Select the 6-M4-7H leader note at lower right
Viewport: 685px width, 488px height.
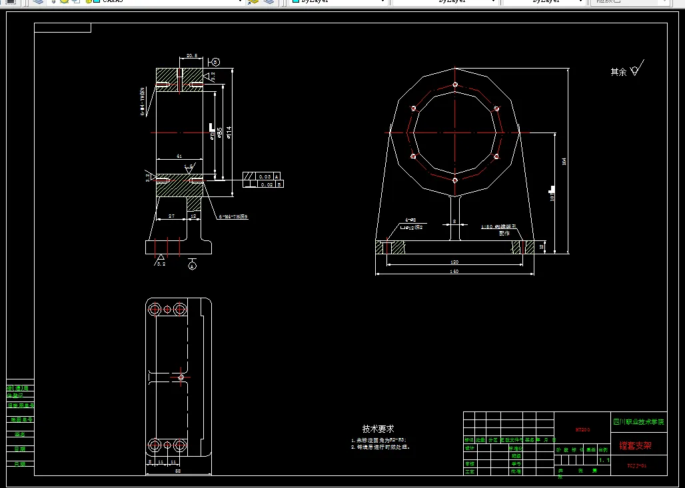233,216
